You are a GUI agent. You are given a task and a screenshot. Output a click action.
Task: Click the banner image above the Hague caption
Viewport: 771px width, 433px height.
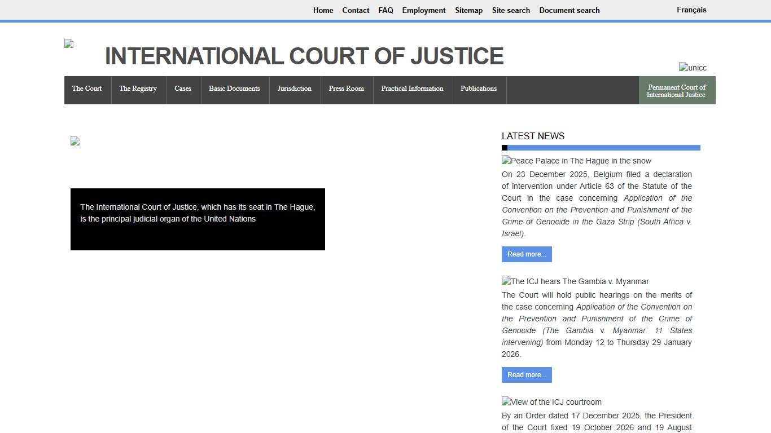tap(75, 141)
